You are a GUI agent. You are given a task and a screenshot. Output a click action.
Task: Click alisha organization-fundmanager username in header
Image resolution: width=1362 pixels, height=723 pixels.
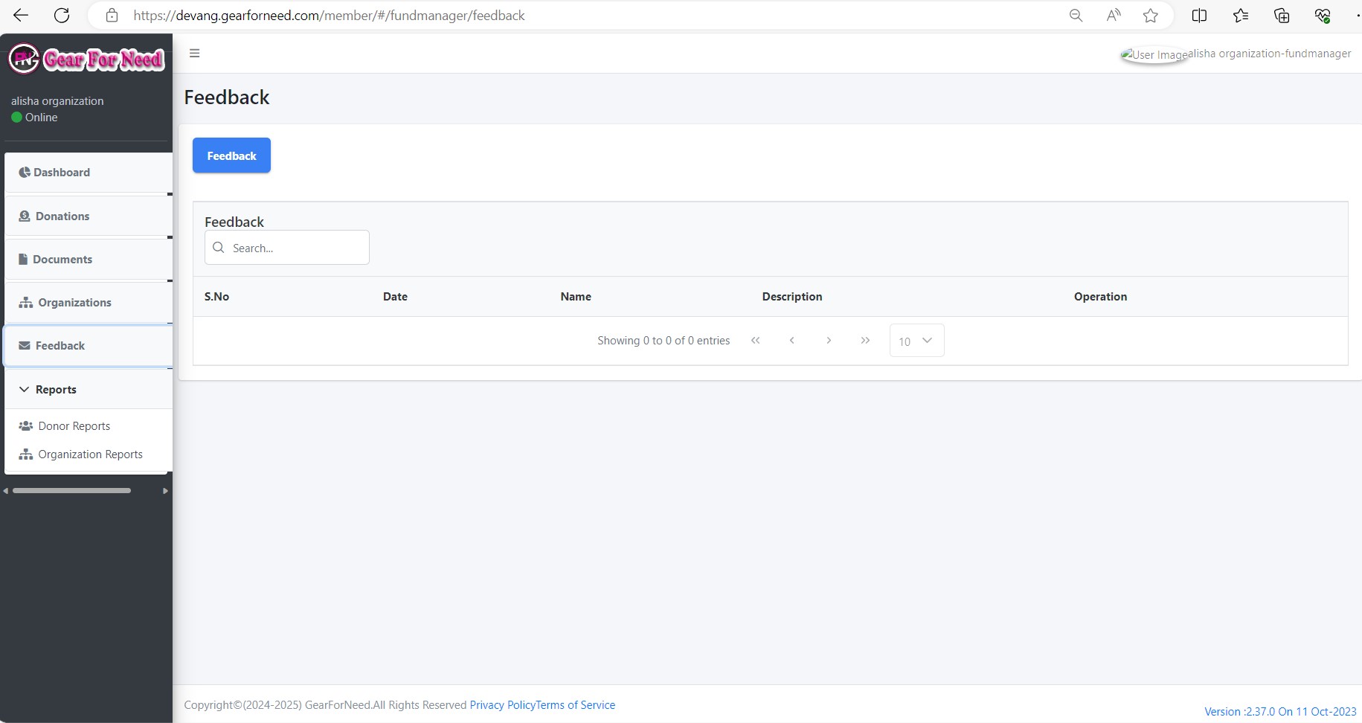[x=1270, y=54]
